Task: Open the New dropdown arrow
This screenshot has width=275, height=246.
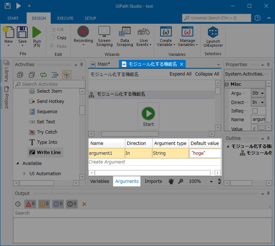Action: click(x=8, y=46)
